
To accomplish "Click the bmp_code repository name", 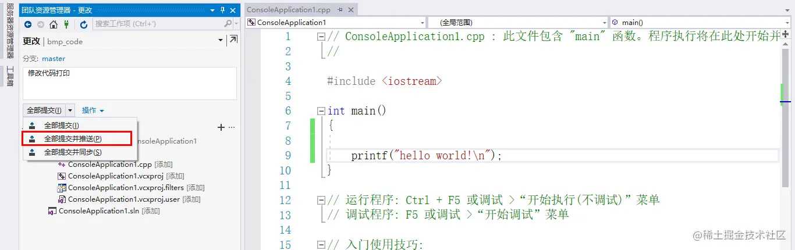I will coord(65,42).
